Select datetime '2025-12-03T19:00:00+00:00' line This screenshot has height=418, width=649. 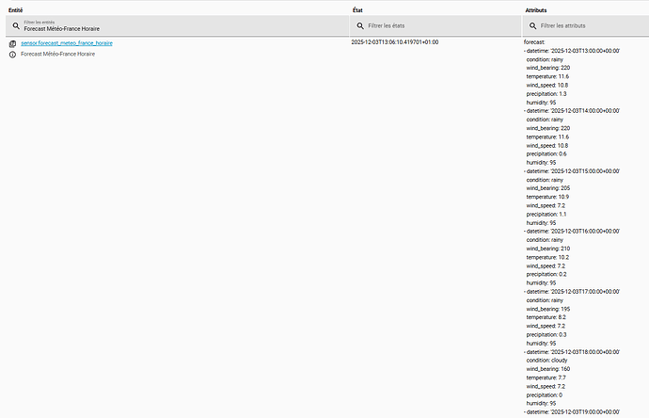click(x=572, y=412)
